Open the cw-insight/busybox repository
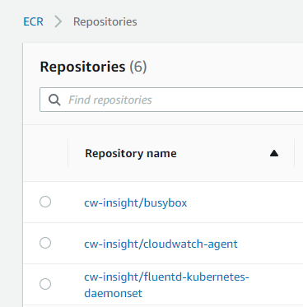This screenshot has width=303, height=307. 136,203
